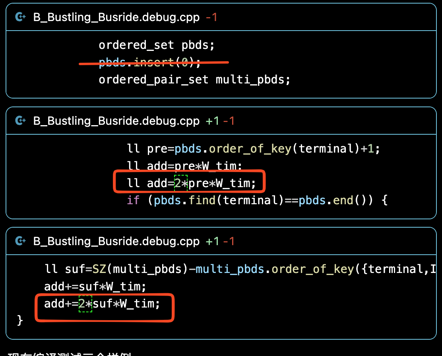Viewport: 442px width, 356px height.
Task: Click the removed 'll add=pre*W_tim;' line
Action: coord(184,166)
